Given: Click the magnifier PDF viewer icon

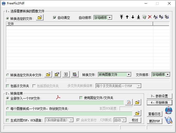Looking at the screenshot, I should click(x=168, y=120).
